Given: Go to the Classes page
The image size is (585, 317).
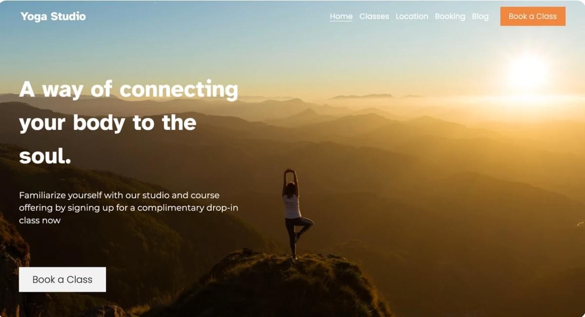Looking at the screenshot, I should click(x=374, y=16).
